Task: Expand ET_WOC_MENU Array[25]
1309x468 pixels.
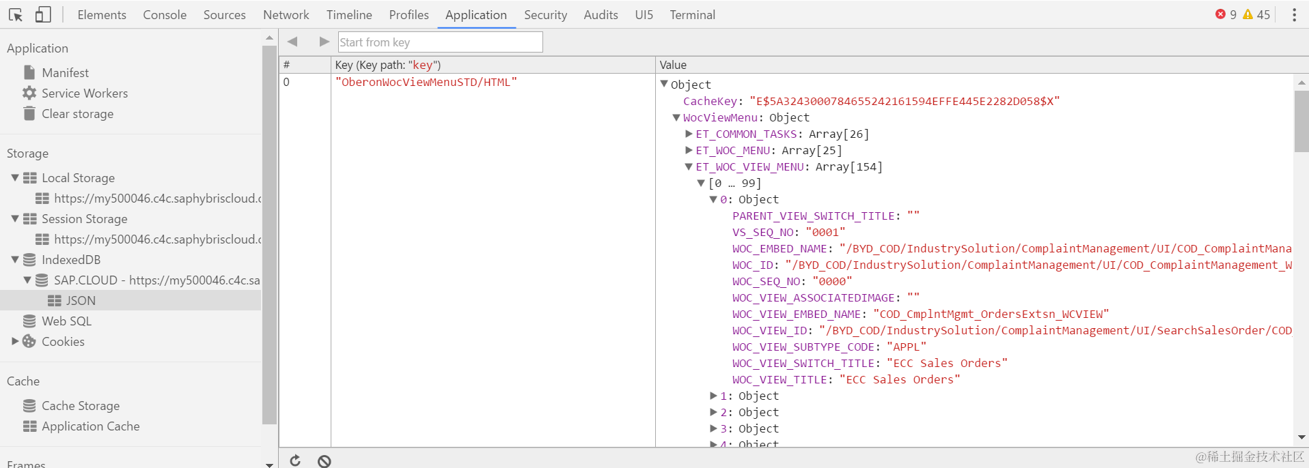Action: pyautogui.click(x=689, y=150)
